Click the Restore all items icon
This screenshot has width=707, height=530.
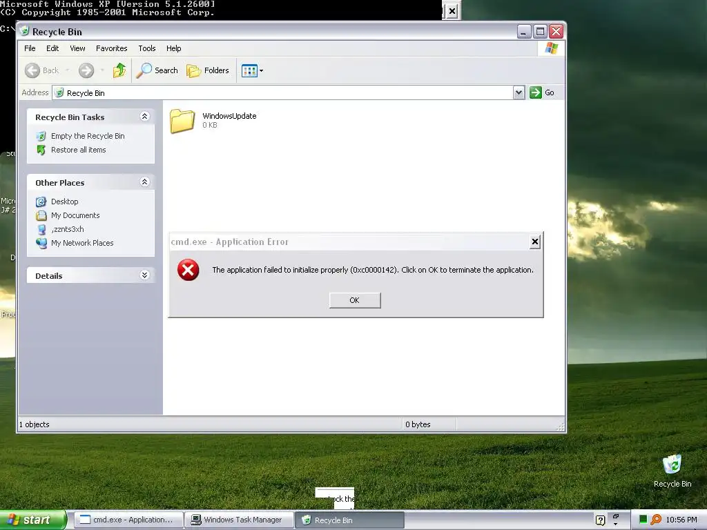tap(41, 150)
